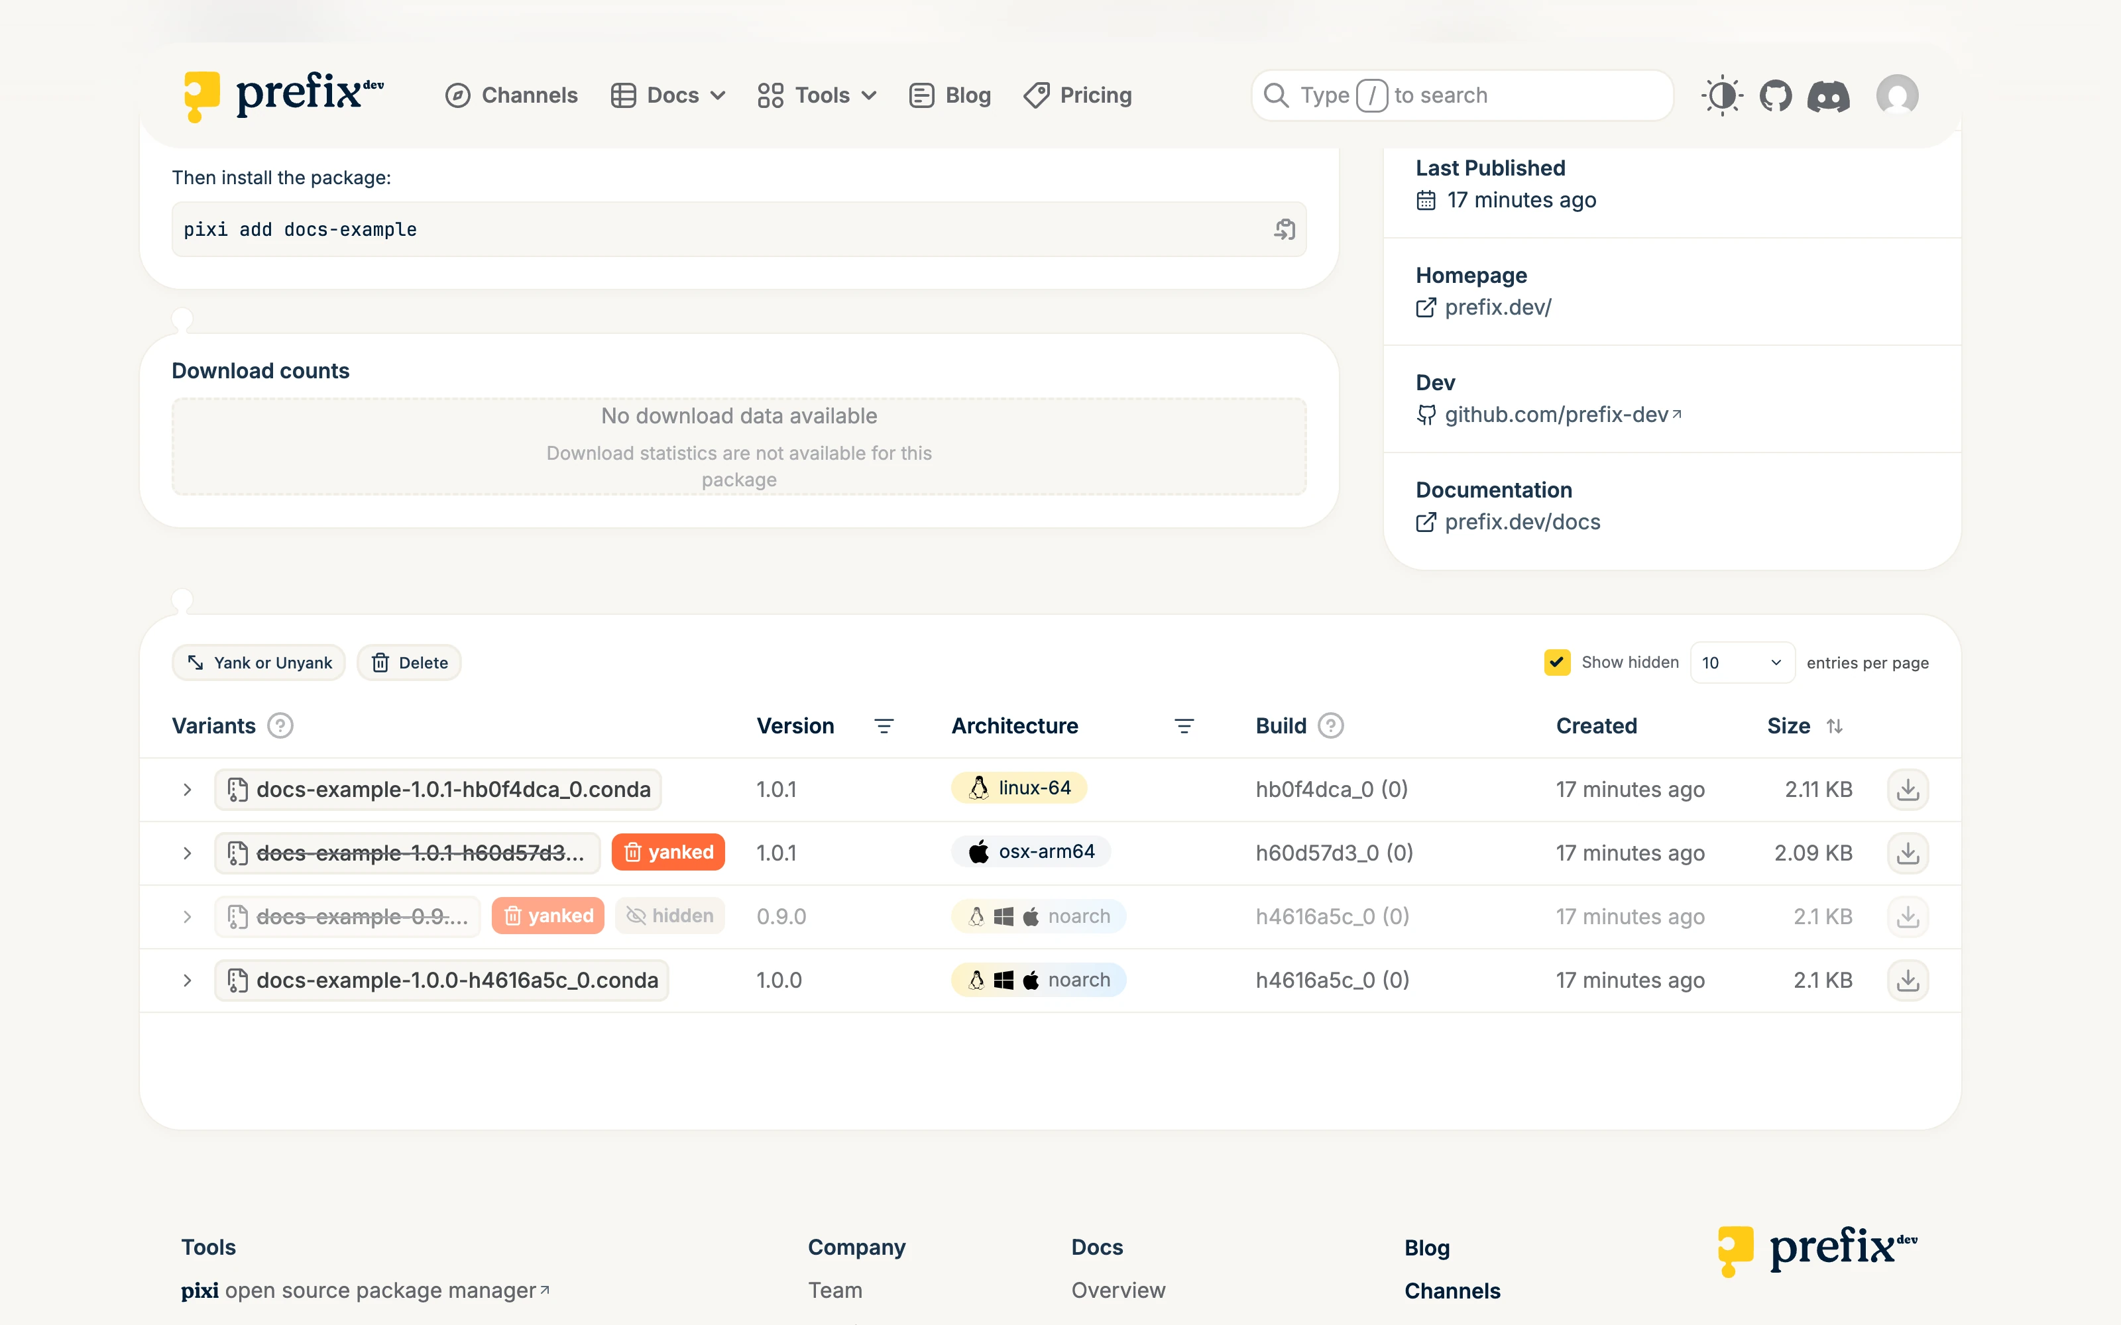Select the pixi add docs-example command text
2121x1325 pixels.
(x=300, y=230)
